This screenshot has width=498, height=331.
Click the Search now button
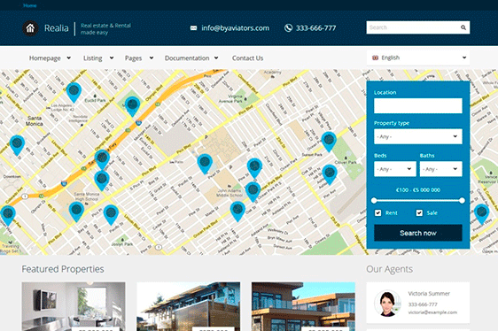pos(418,233)
